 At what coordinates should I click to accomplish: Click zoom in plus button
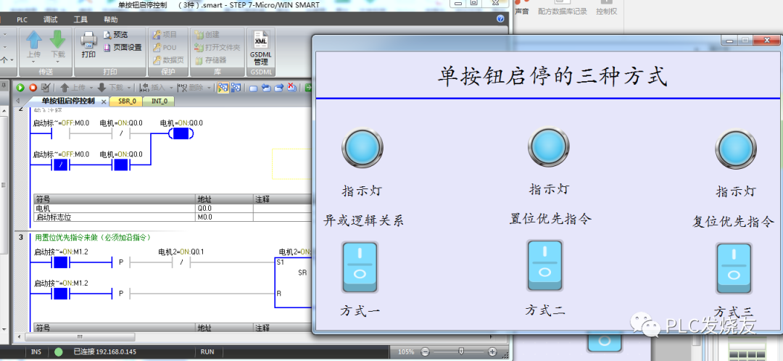coord(492,352)
